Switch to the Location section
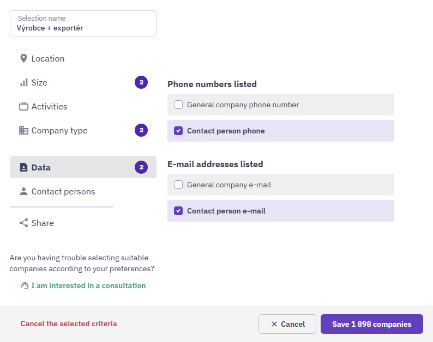The image size is (433, 342). click(x=48, y=58)
